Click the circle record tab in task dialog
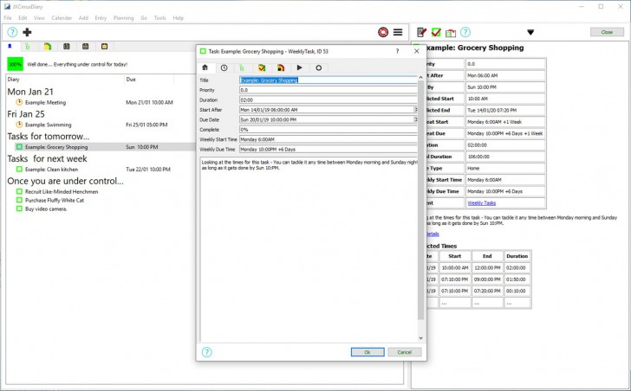Viewport: 631px width, 391px height. (x=319, y=67)
